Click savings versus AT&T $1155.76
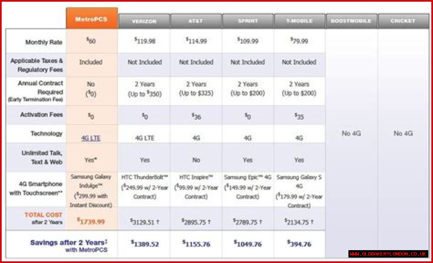This screenshot has height=263, width=433. (x=196, y=243)
